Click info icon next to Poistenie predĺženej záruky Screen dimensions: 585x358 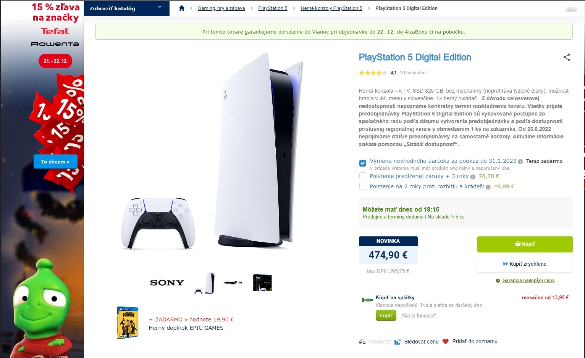tap(473, 177)
